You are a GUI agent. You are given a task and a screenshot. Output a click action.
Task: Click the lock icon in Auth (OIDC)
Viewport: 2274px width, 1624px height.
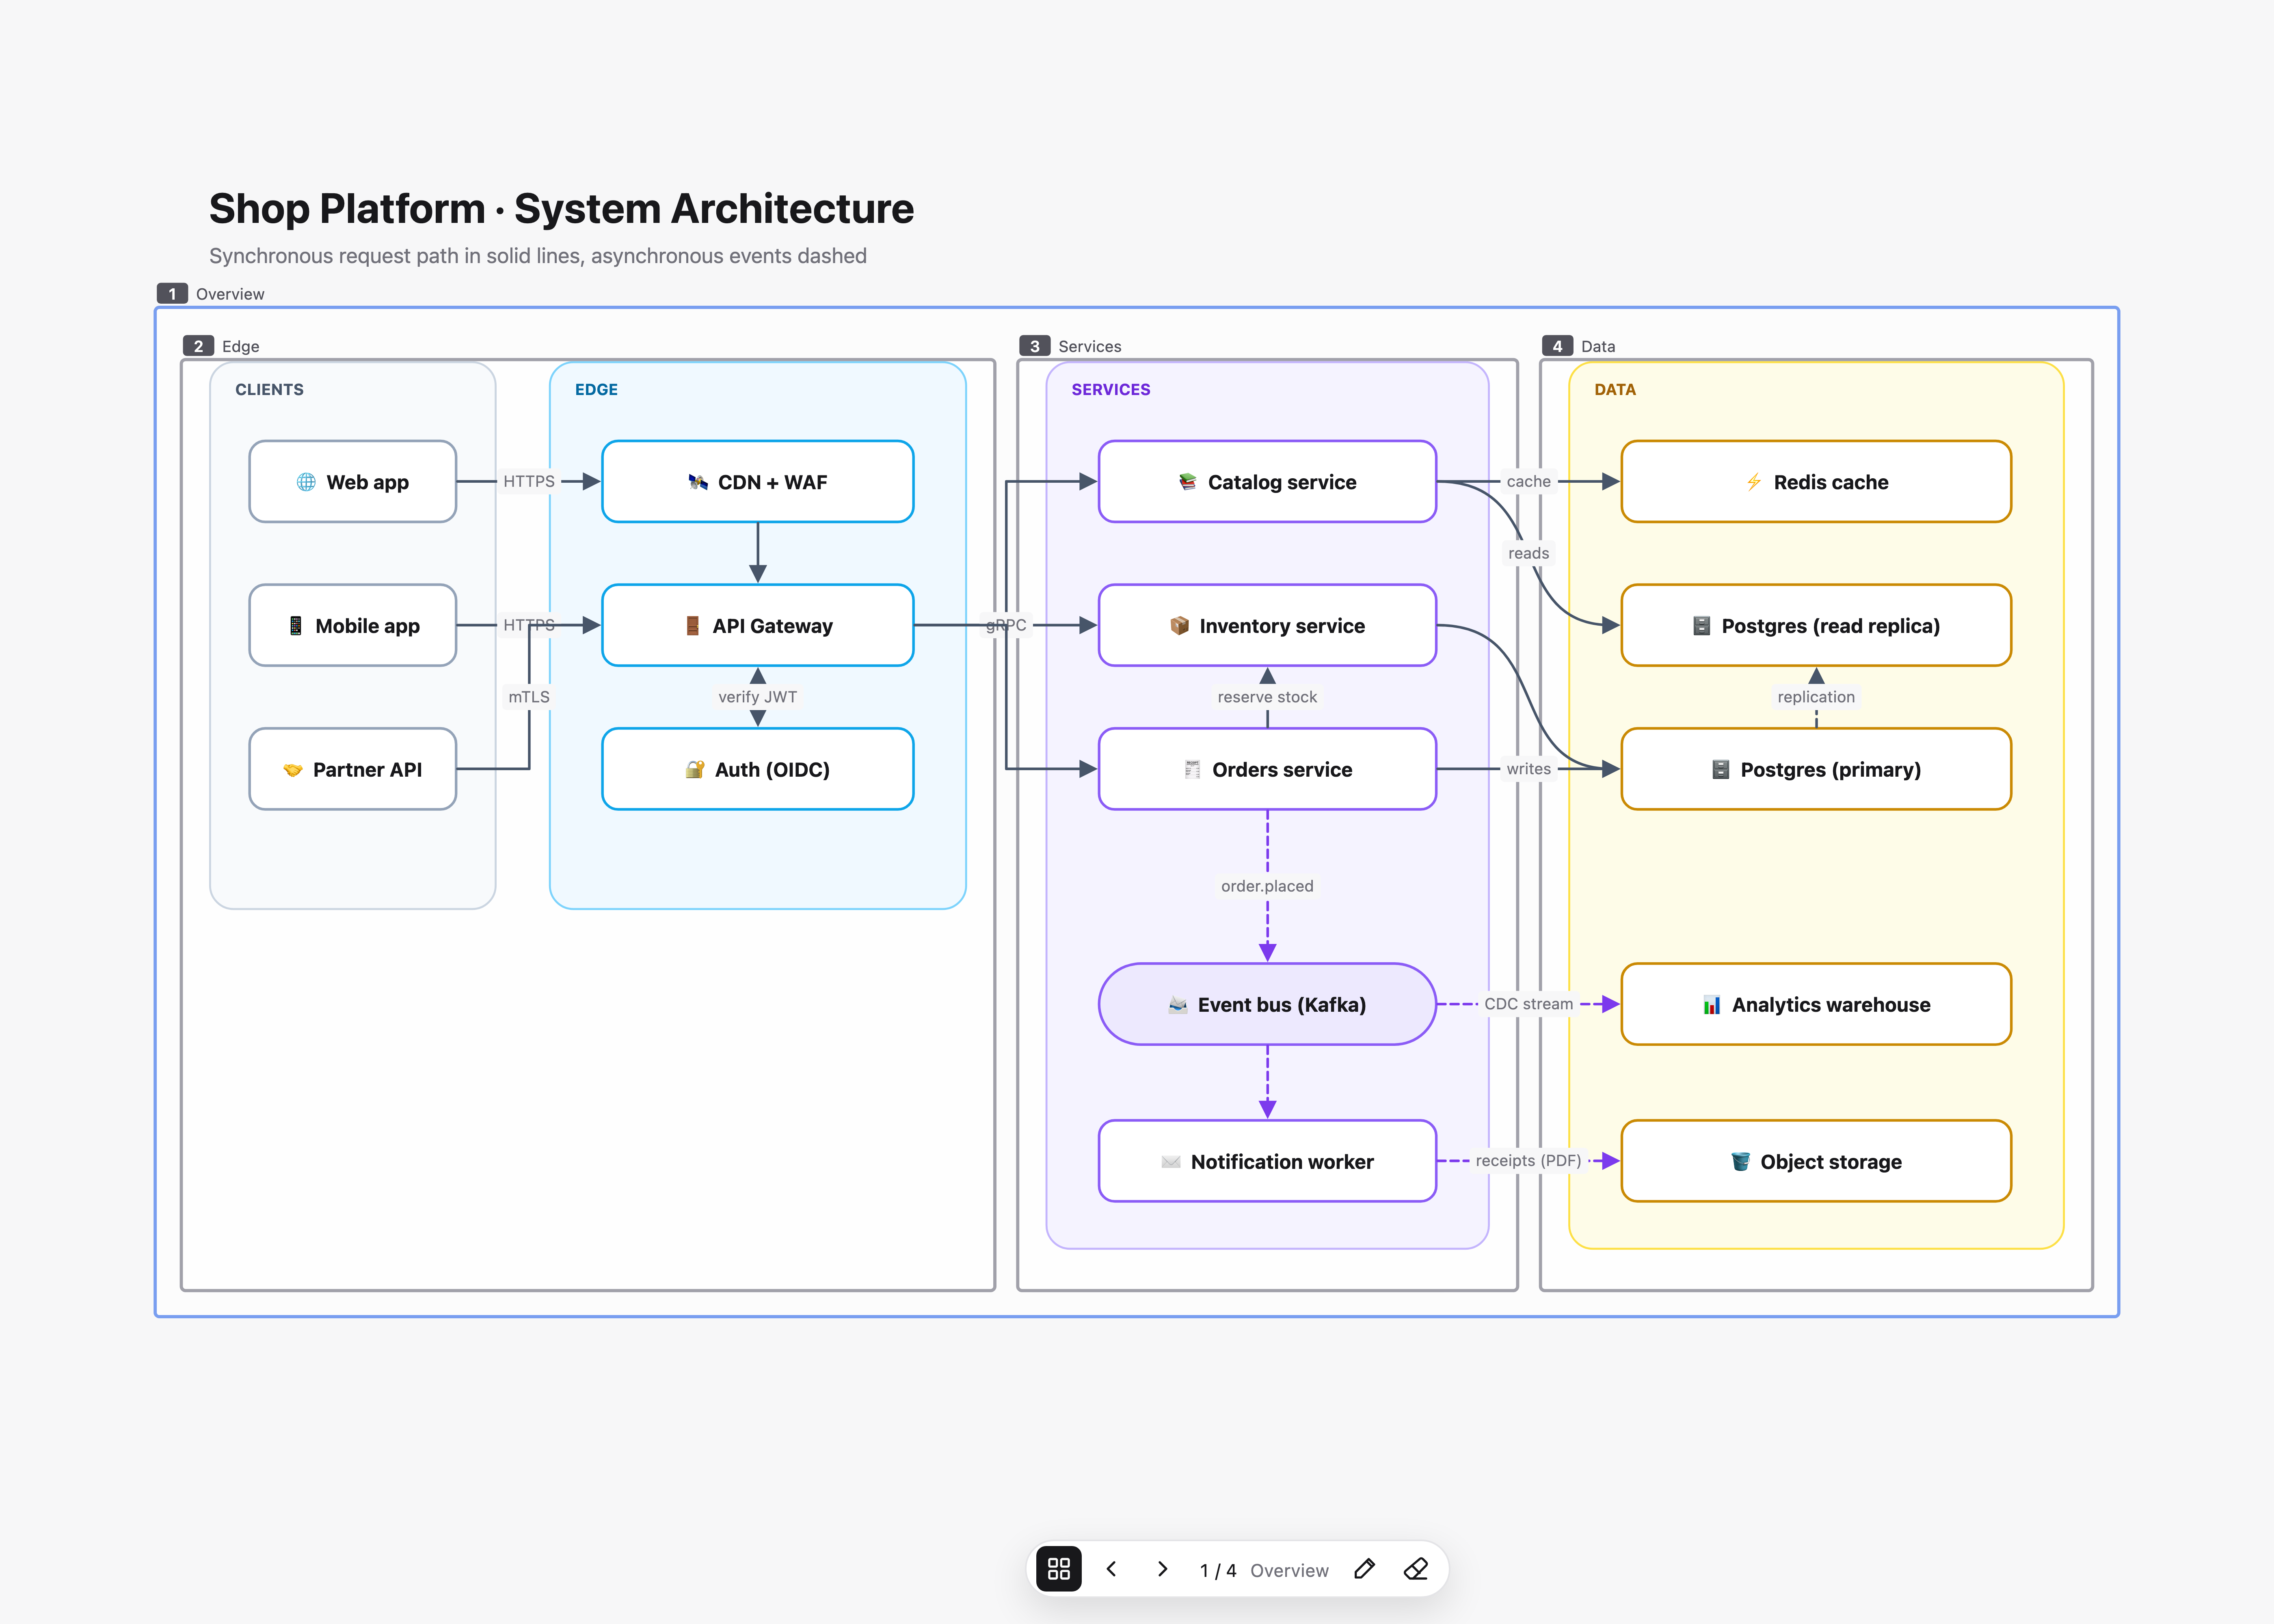point(695,770)
